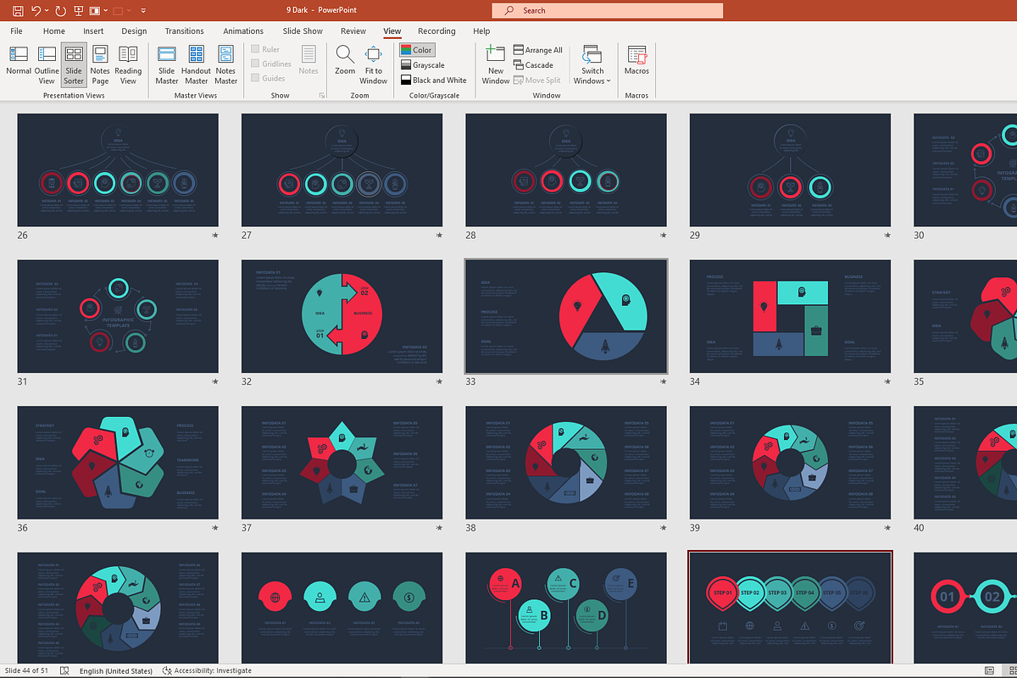Open the Slide Show tab

click(x=303, y=31)
